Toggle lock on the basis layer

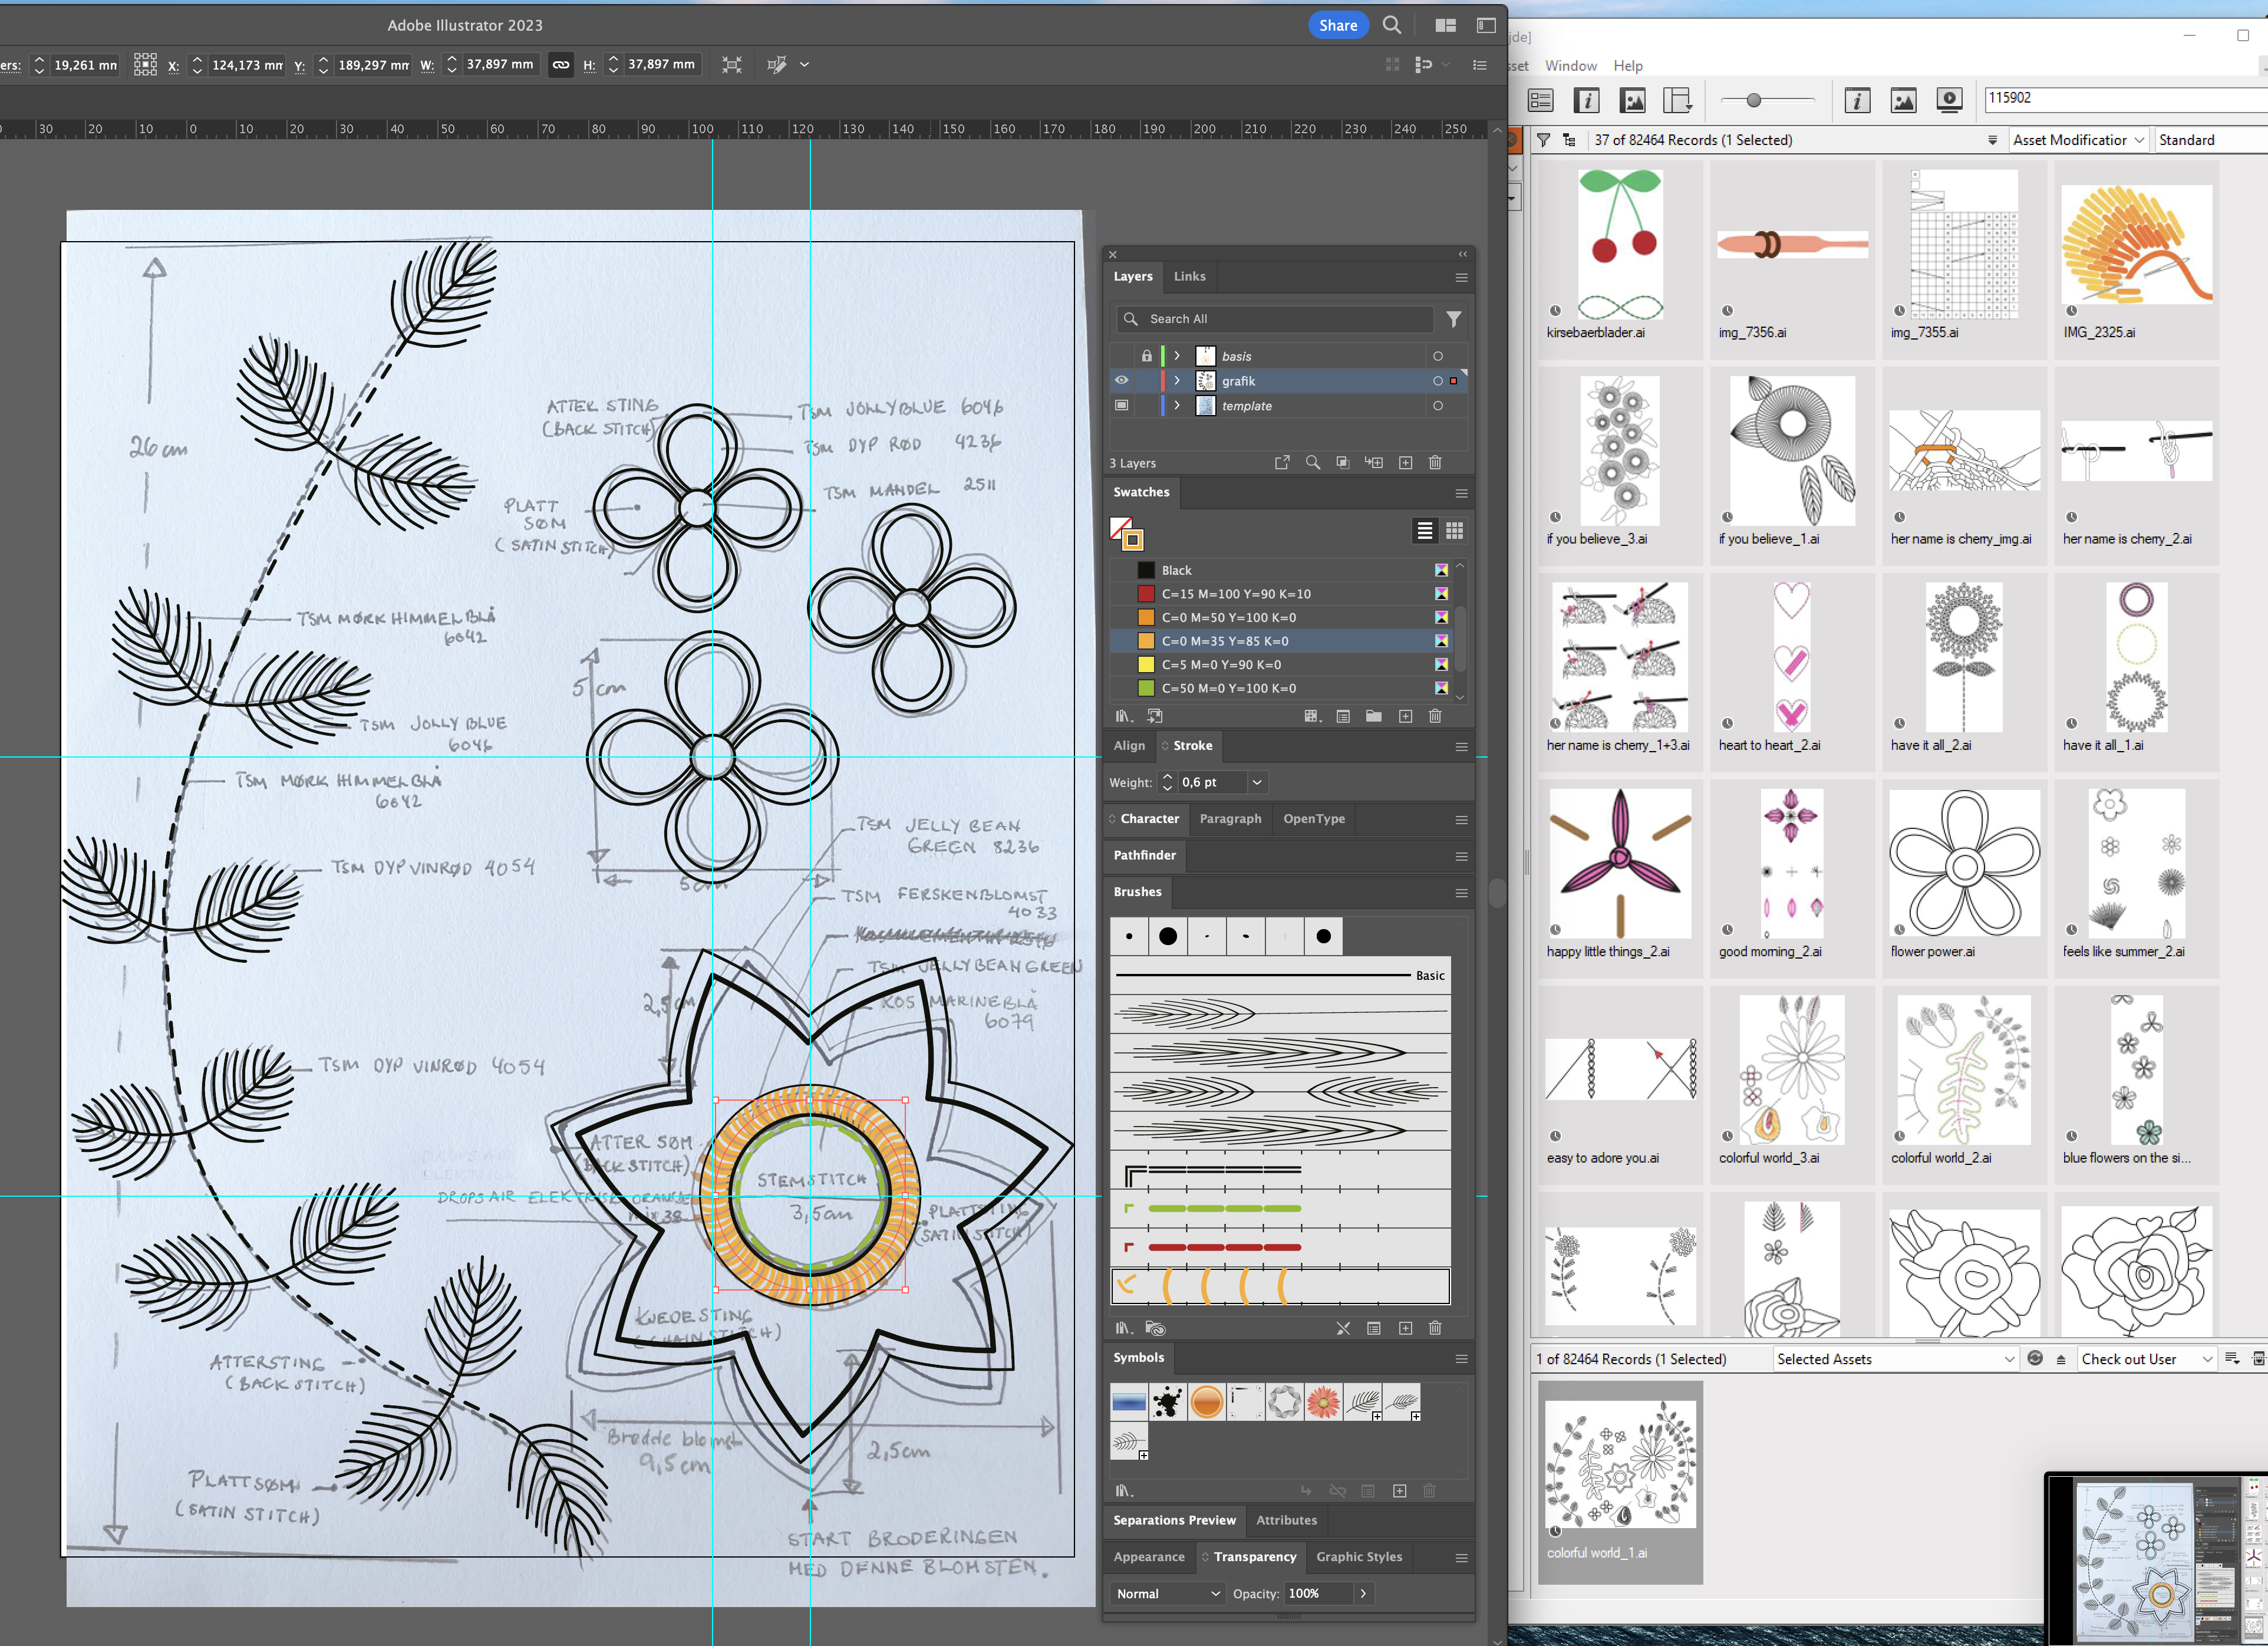click(1146, 356)
